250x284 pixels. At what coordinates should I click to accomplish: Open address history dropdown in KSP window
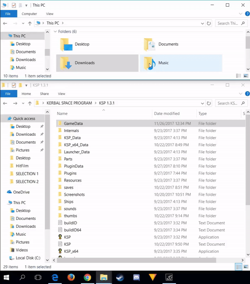tap(202, 103)
